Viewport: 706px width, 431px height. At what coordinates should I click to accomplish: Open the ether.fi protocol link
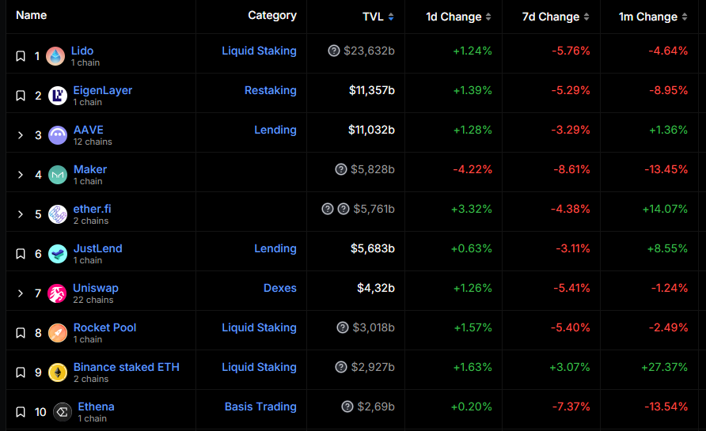pos(93,209)
